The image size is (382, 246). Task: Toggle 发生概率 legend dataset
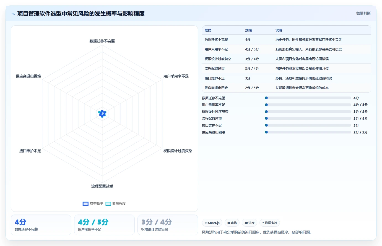93,204
